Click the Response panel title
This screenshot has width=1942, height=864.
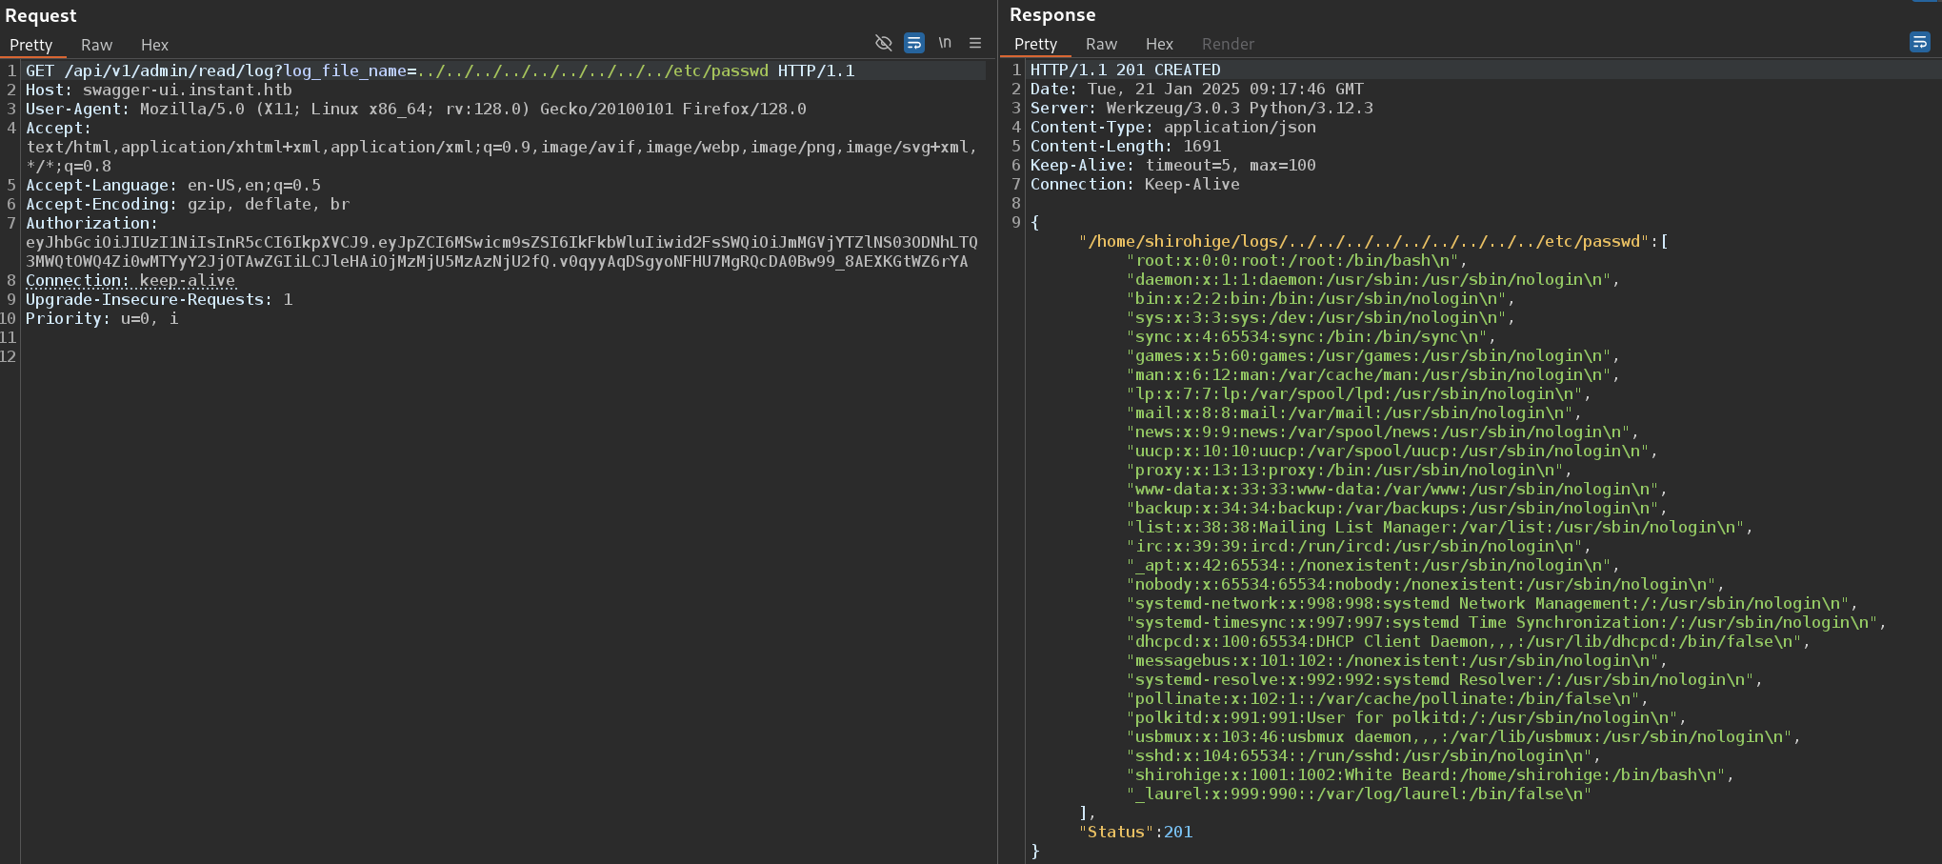(x=1052, y=14)
